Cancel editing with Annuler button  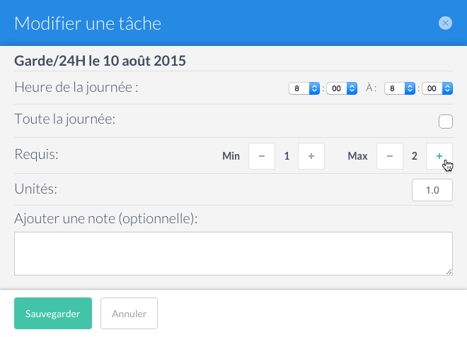[129, 313]
